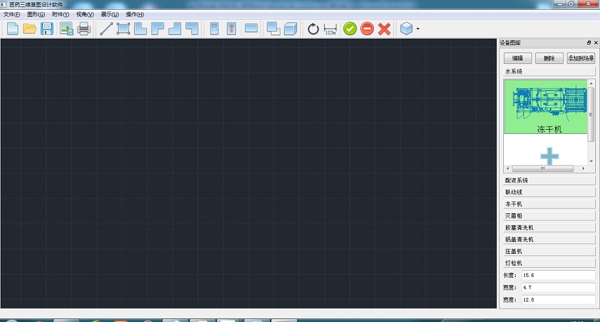This screenshot has width=600, height=322.
Task: Click the dimension measurement 123m icon
Action: (331, 29)
